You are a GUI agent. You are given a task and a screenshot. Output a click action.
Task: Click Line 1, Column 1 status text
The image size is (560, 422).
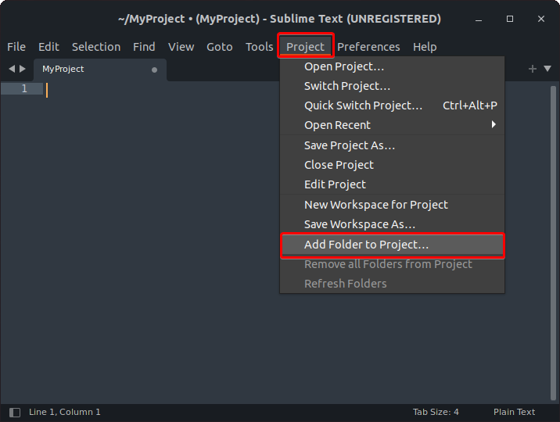[65, 412]
